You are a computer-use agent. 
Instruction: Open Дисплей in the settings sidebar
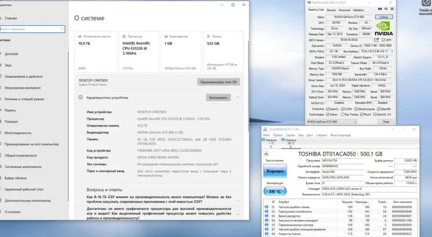pyautogui.click(x=11, y=54)
